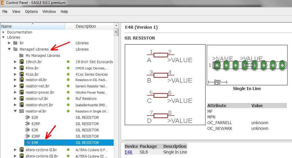Click the E4R device icon
The image size is (292, 158).
28,142
